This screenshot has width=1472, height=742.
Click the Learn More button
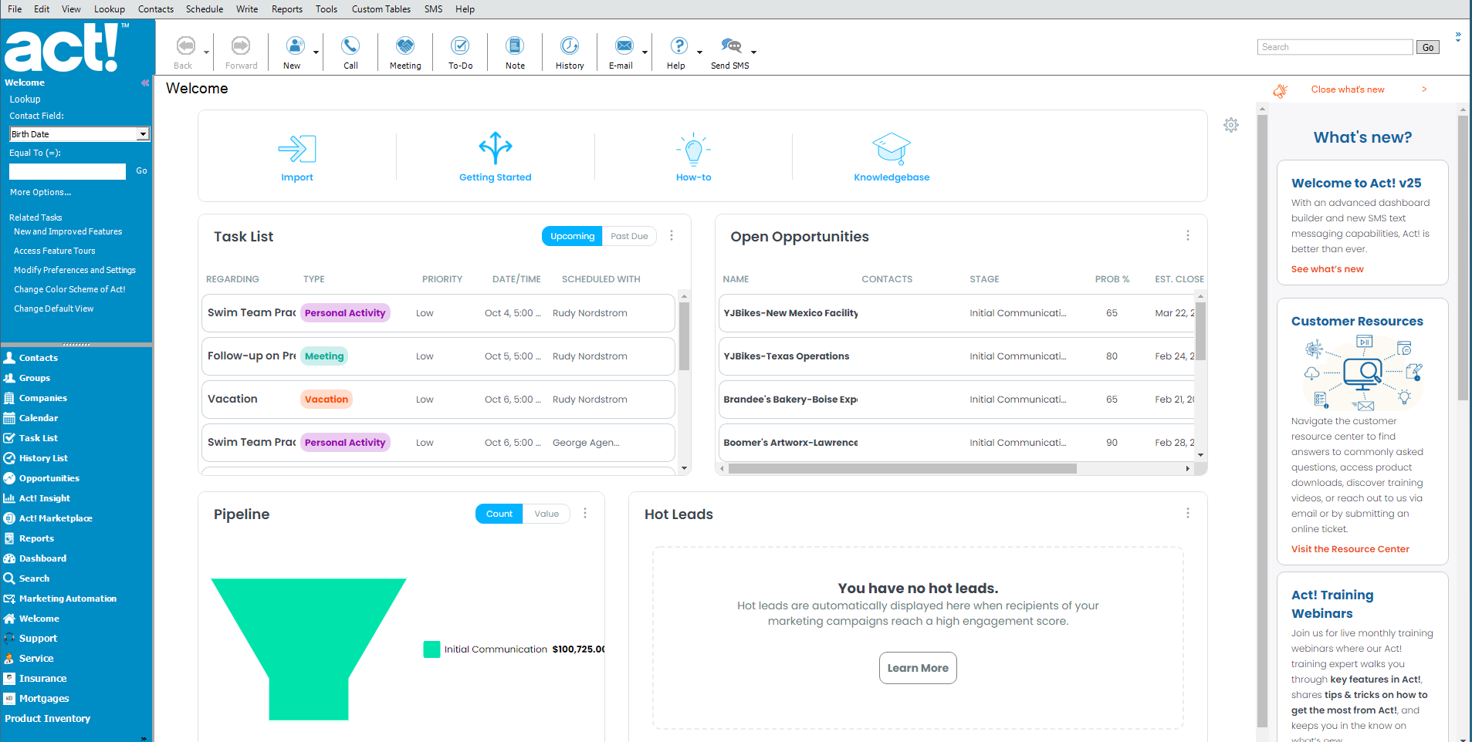tap(918, 668)
